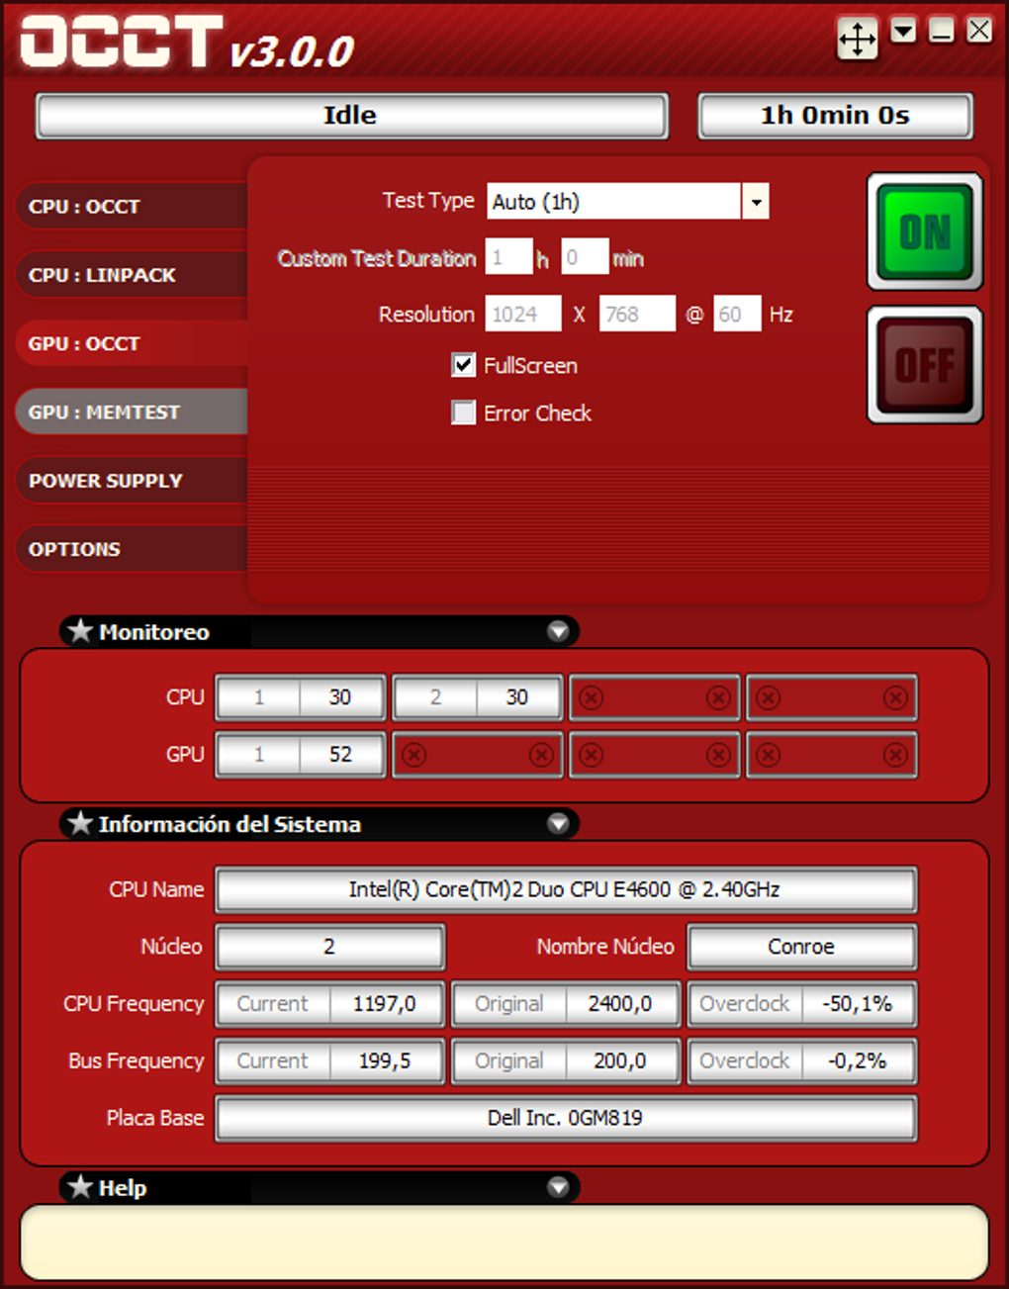Open the GPU : MEMTEST tab
The image size is (1009, 1289).
(x=131, y=412)
